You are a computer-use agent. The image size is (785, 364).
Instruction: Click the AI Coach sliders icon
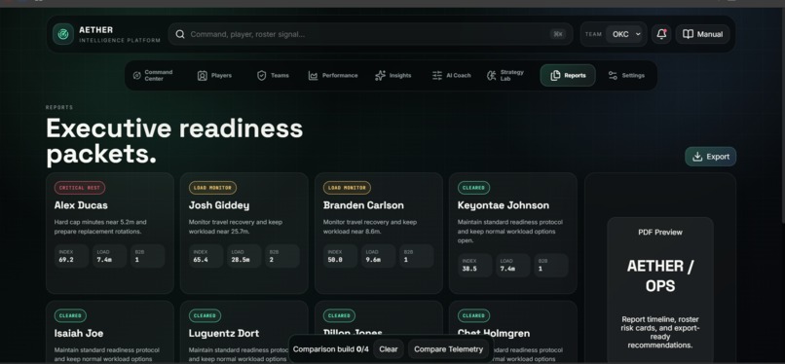point(437,76)
